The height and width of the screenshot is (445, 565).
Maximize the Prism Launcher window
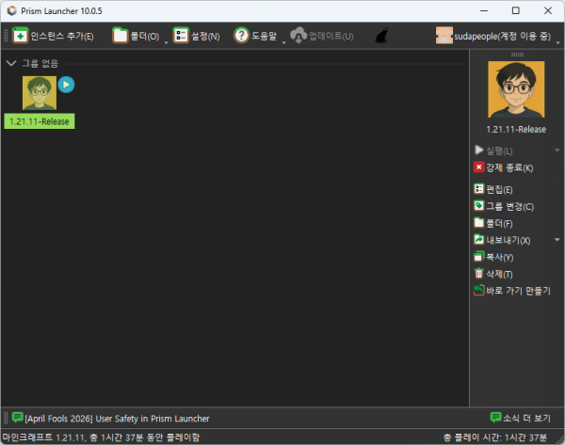point(516,10)
